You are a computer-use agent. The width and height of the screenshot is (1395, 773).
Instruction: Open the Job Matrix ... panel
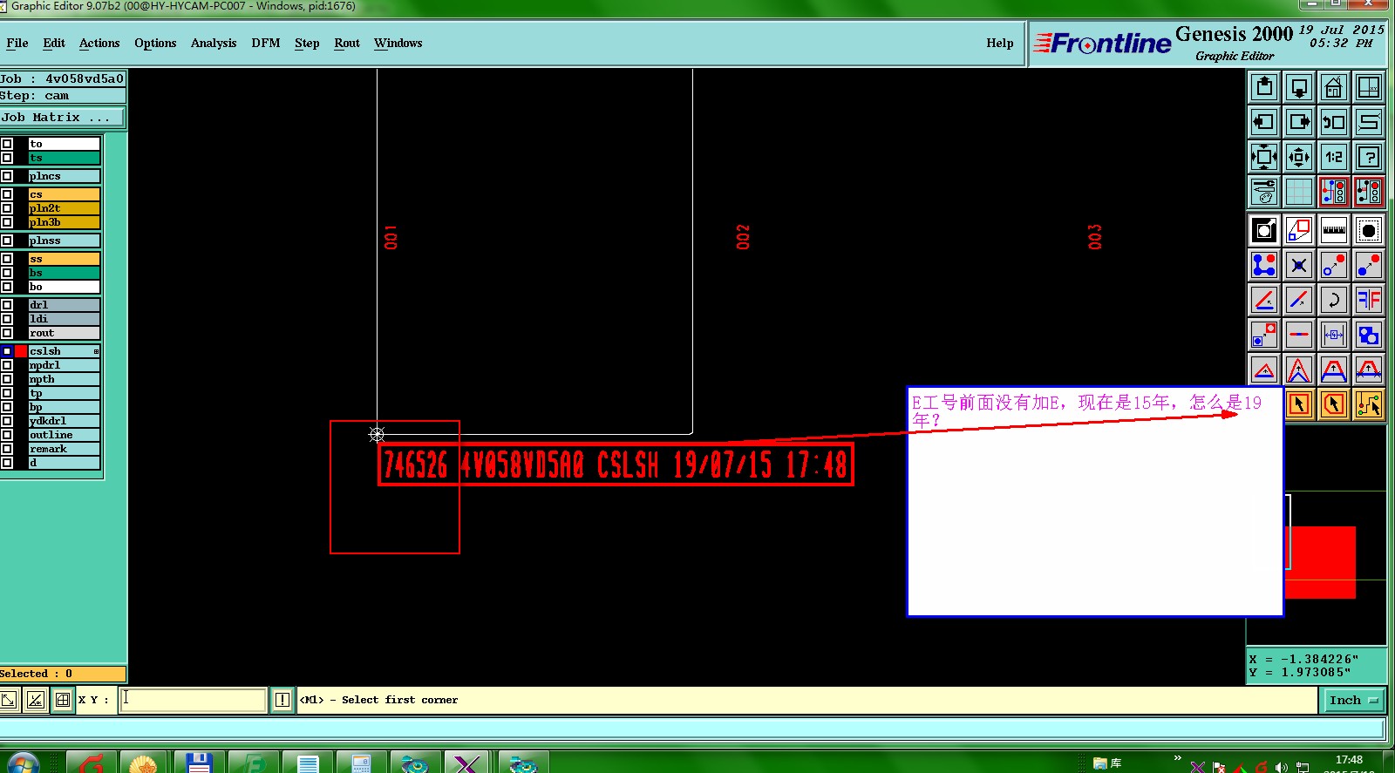coord(62,117)
